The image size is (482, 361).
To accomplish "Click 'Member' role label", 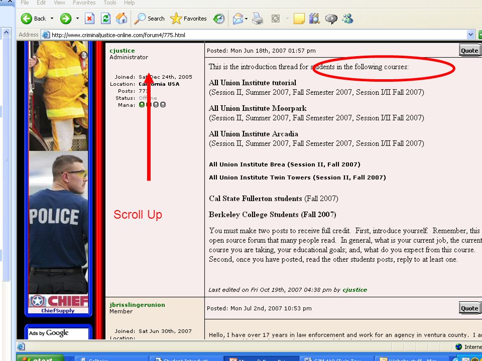I will (x=121, y=311).
